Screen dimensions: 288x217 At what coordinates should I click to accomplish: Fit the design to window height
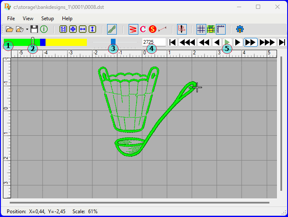92,29
